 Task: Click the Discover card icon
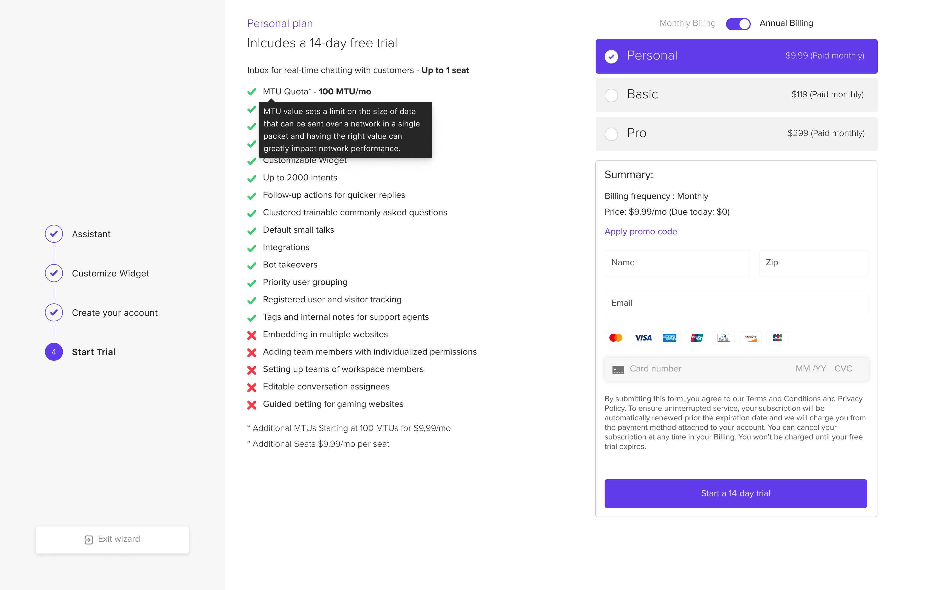pos(750,338)
